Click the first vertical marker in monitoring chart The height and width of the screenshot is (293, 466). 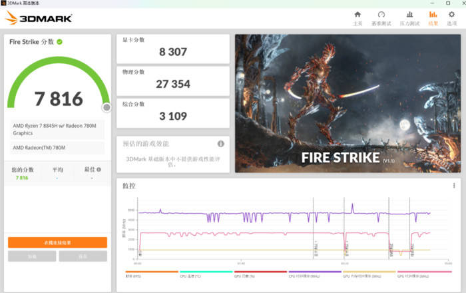click(x=314, y=228)
